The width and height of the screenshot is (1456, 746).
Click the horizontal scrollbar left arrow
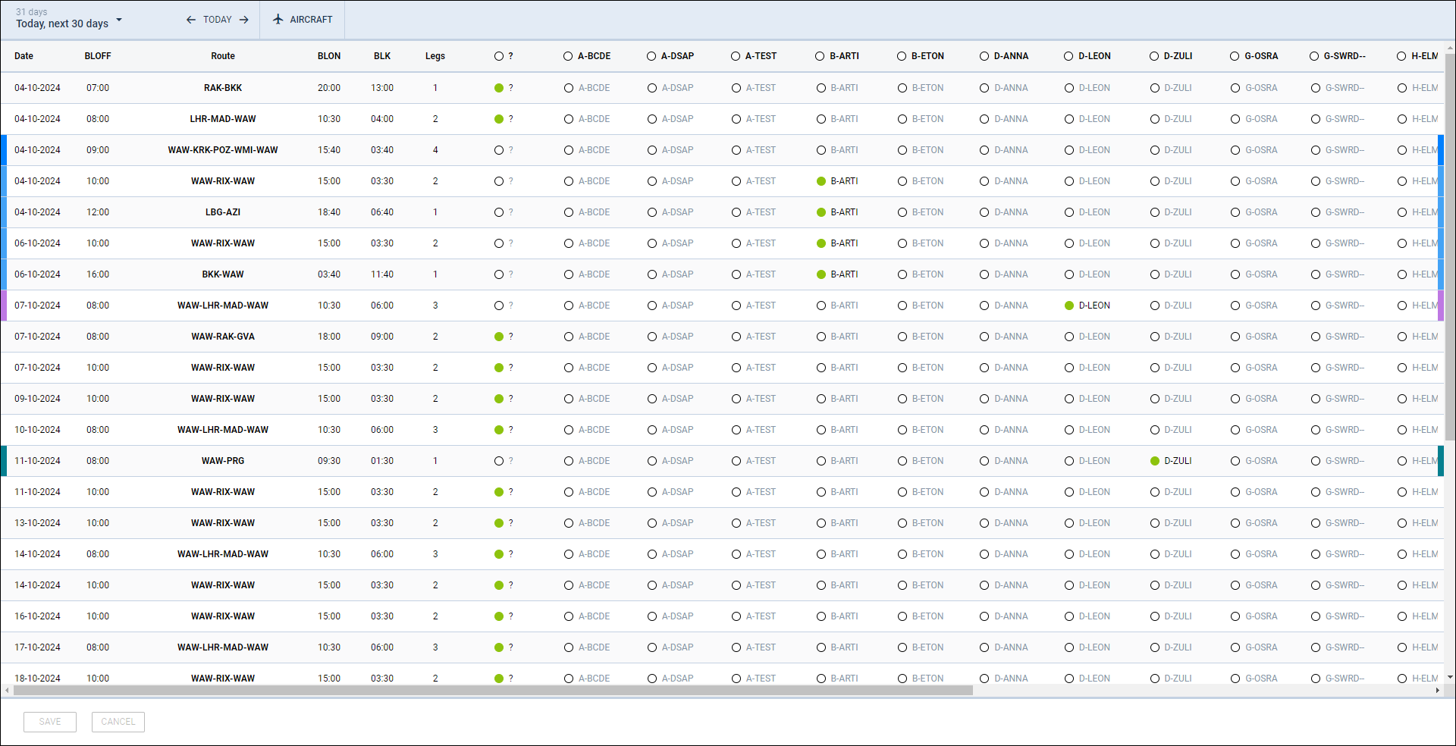click(7, 691)
